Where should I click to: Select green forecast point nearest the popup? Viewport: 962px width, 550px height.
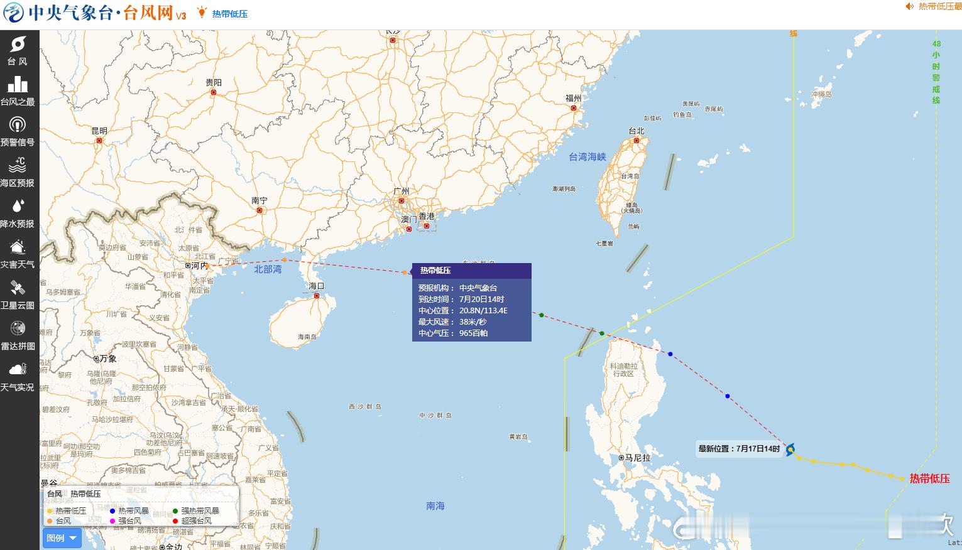click(542, 315)
